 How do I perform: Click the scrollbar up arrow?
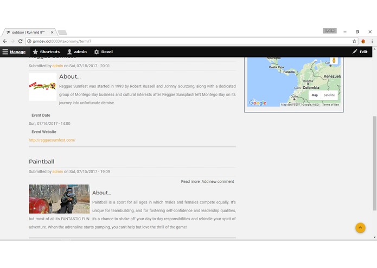[x=375, y=49]
